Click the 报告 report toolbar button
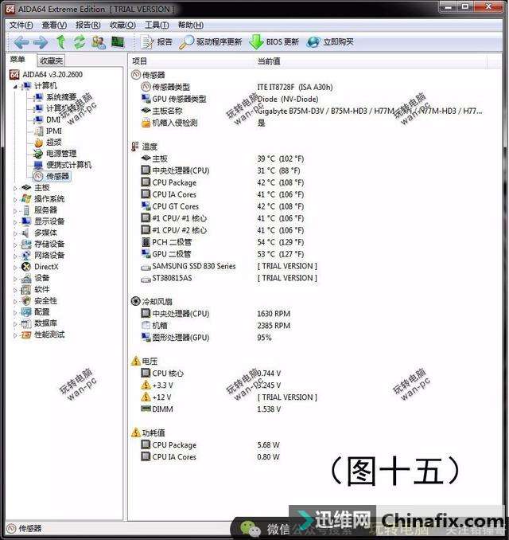 157,42
